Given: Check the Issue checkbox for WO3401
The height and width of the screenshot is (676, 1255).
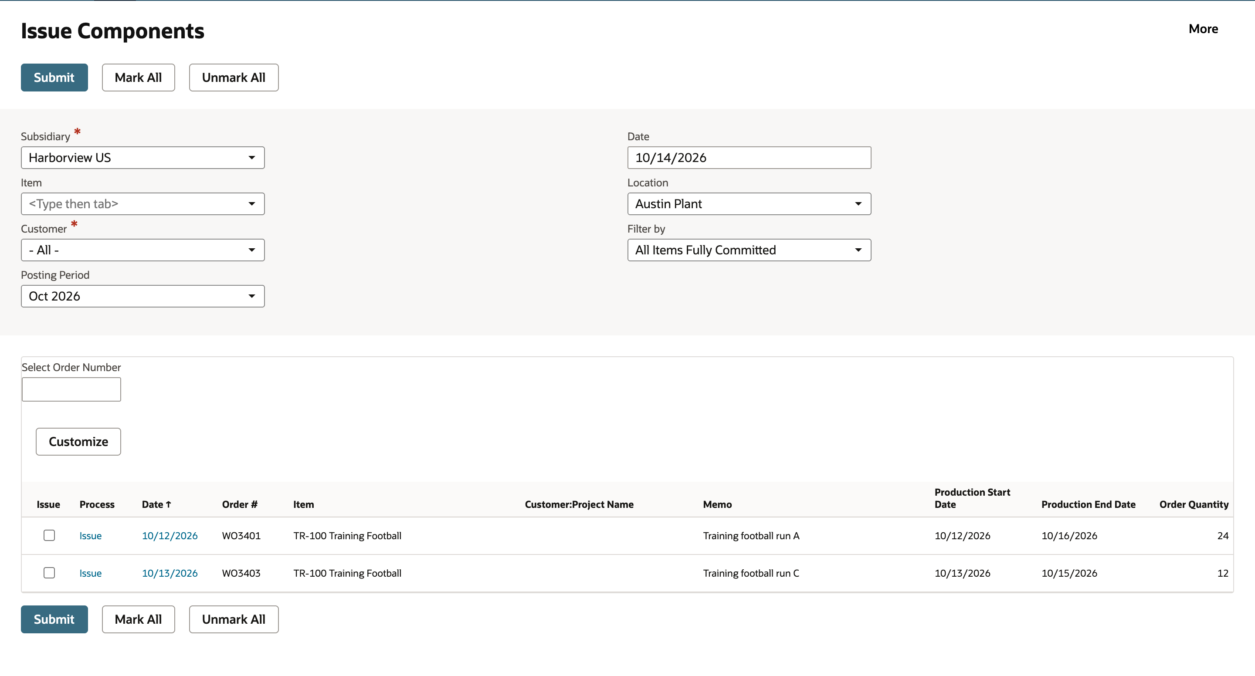Looking at the screenshot, I should coord(49,535).
